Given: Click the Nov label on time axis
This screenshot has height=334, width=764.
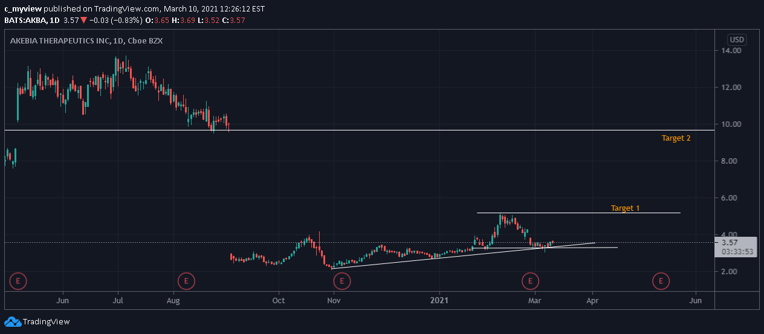Looking at the screenshot, I should coord(334,300).
